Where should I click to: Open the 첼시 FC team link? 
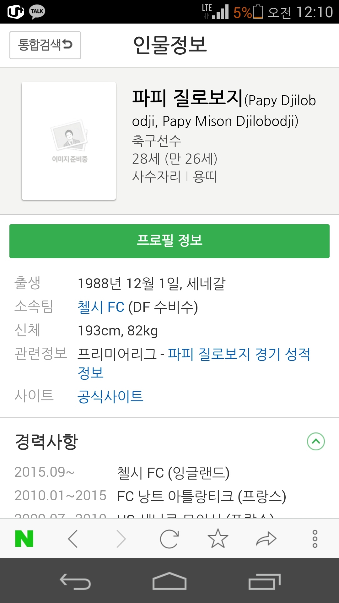pos(101,307)
